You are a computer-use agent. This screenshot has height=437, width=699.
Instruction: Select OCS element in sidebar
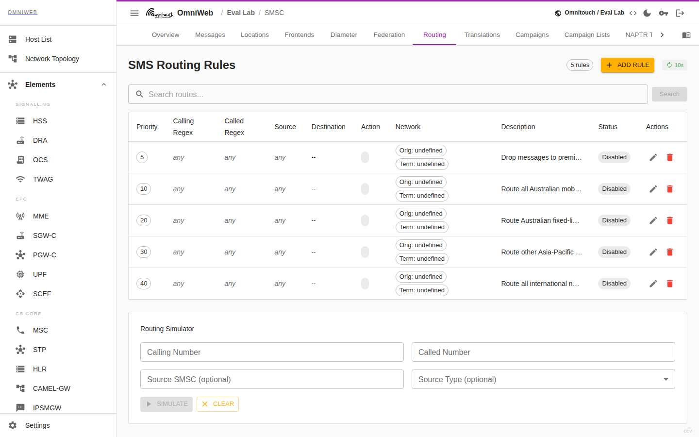58,160
